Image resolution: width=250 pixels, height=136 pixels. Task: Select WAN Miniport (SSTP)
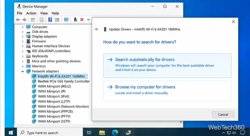[x=54, y=121]
